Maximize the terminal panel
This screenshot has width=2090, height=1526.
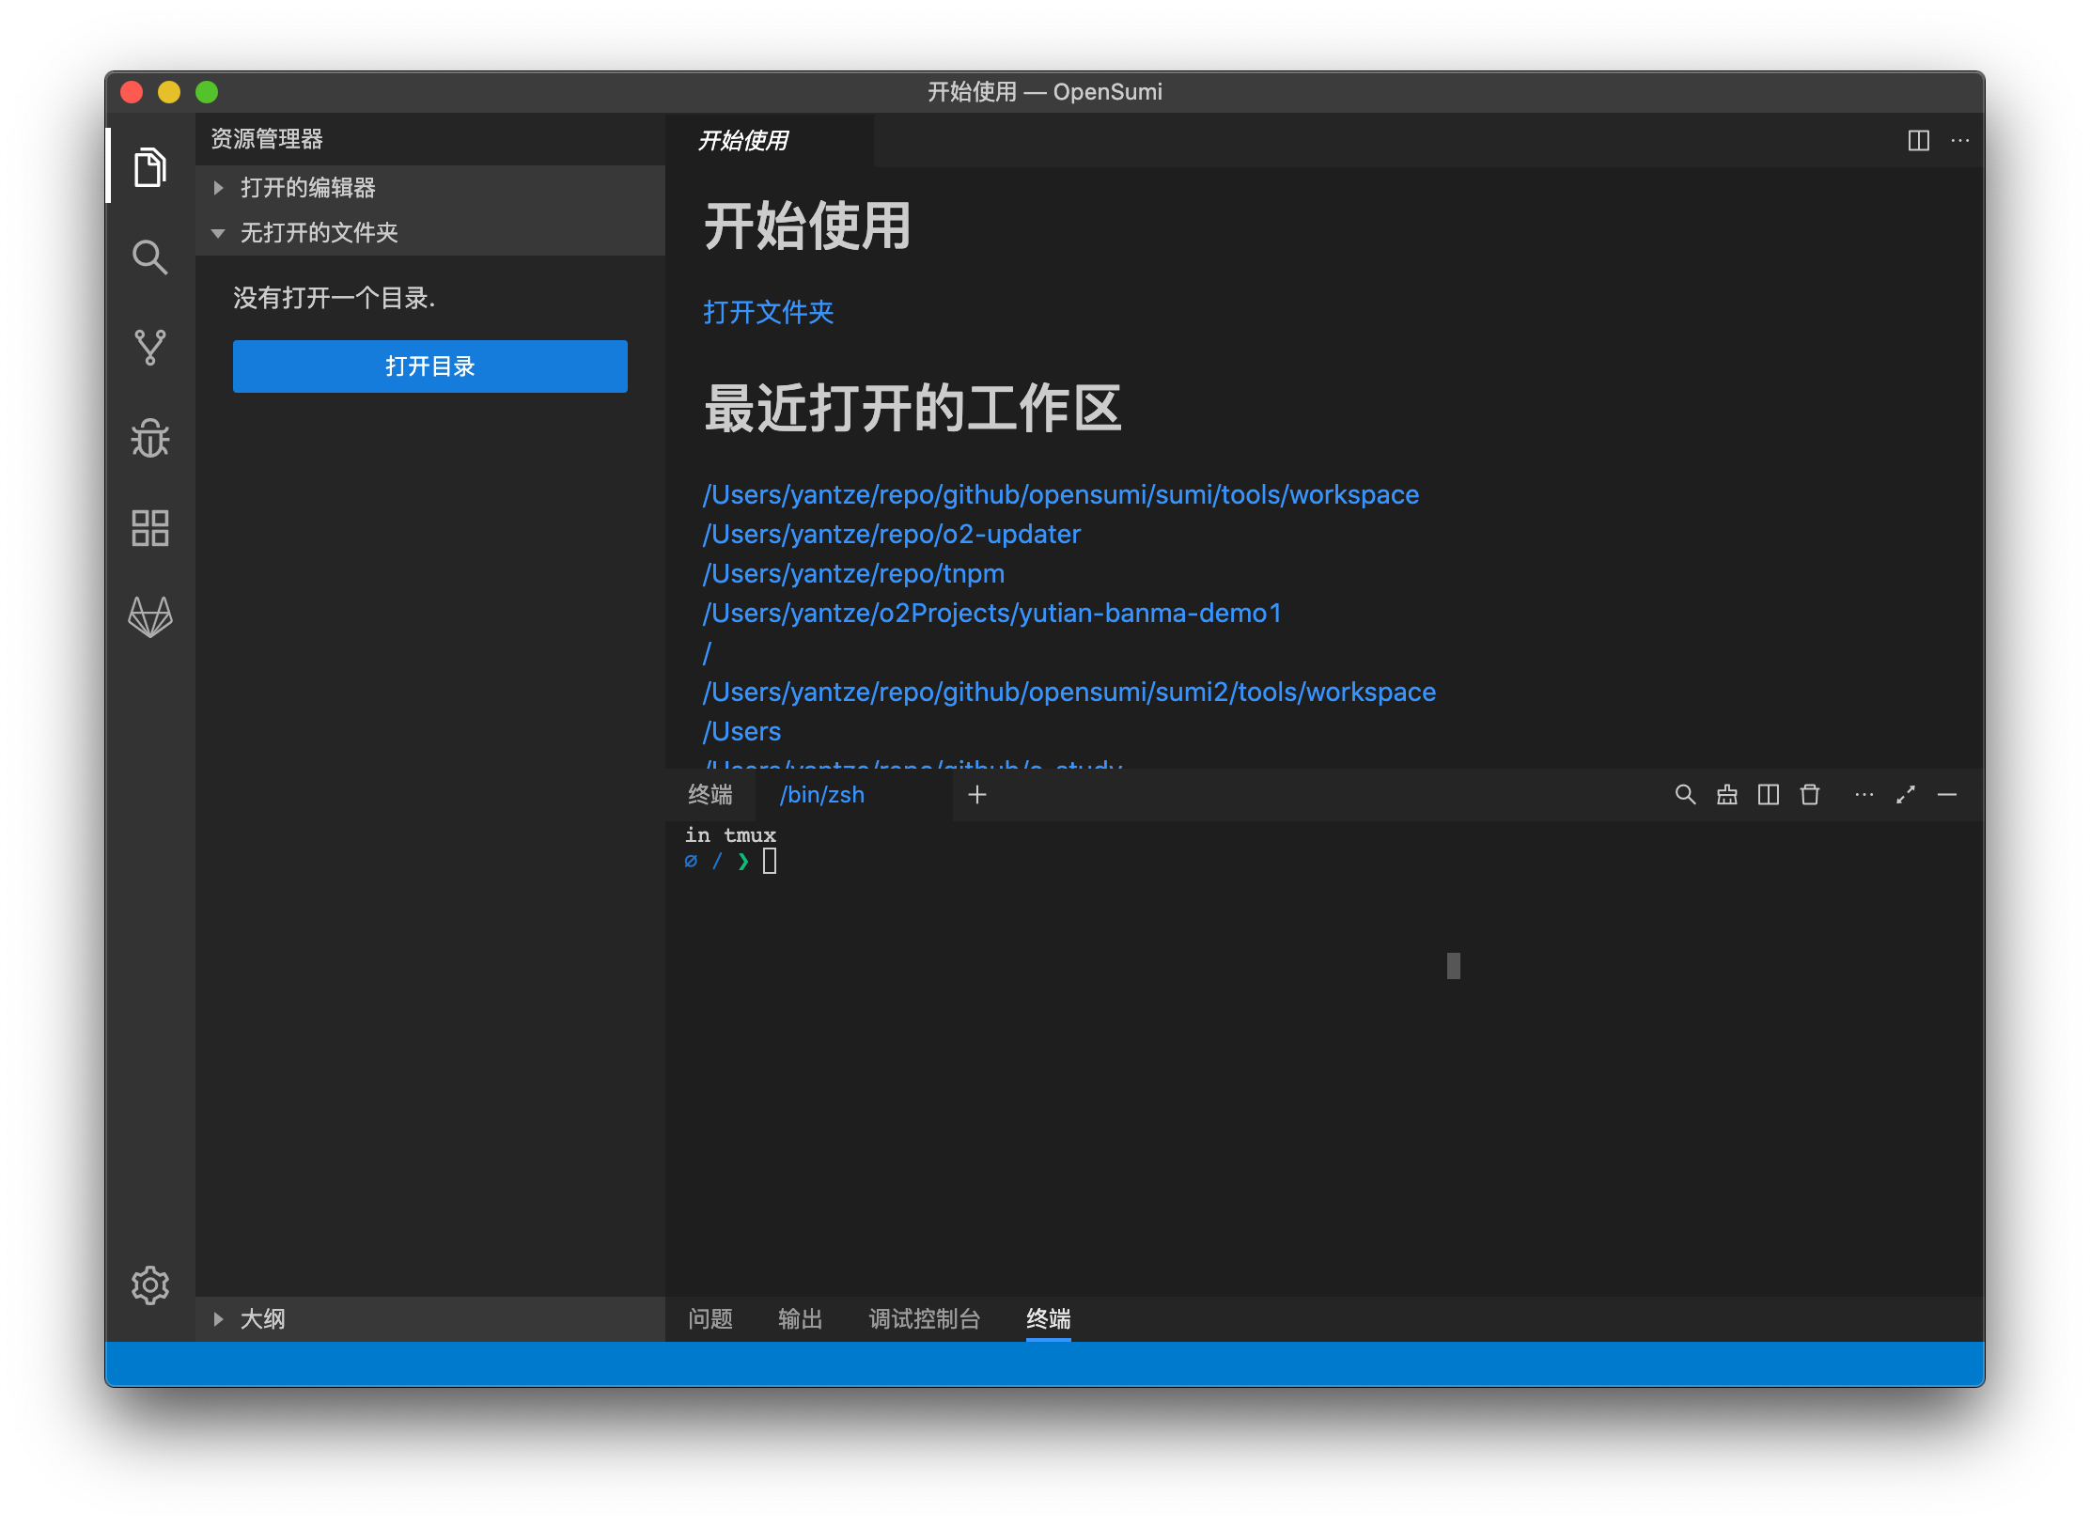coord(1906,794)
